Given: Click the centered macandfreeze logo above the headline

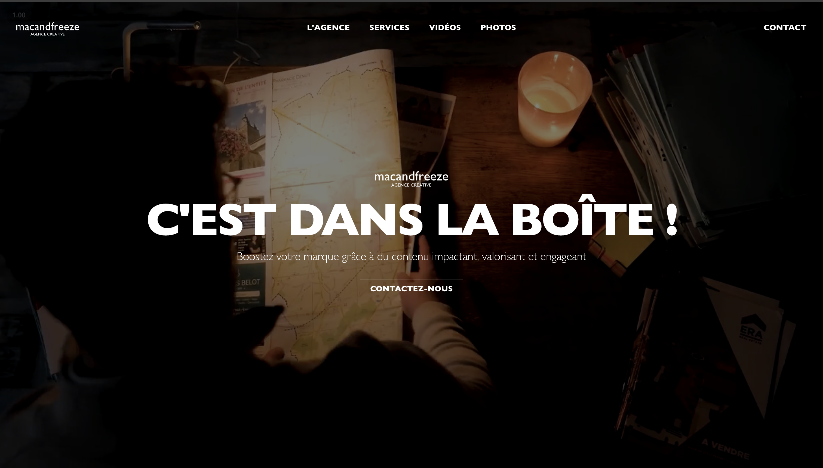Looking at the screenshot, I should click(411, 179).
